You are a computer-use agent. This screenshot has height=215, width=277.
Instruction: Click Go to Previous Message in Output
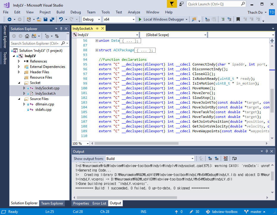[210, 158]
